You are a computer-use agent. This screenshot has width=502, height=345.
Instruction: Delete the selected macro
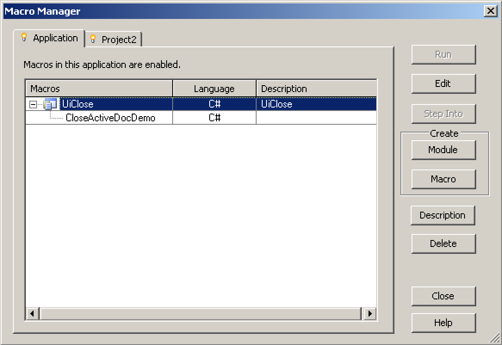pos(443,243)
